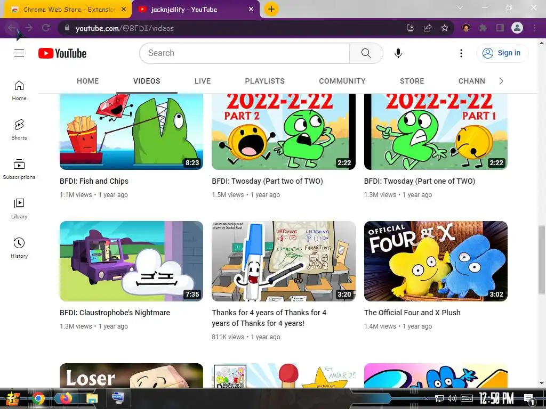Toggle the browser side panel icon
This screenshot has height=409, width=546.
[500, 28]
